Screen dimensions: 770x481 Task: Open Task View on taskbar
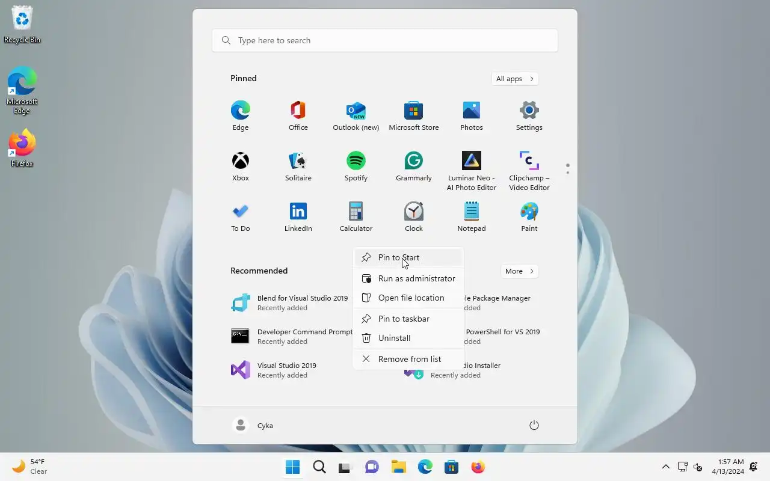[x=345, y=467]
